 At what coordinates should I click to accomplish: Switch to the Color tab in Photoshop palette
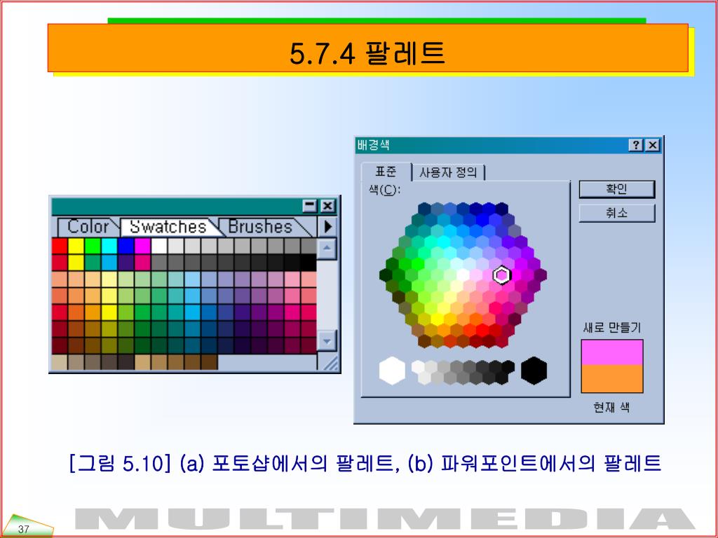click(87, 227)
